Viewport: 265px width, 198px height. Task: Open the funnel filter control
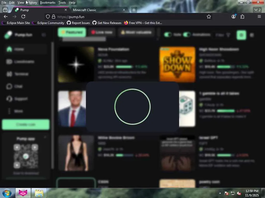pyautogui.click(x=223, y=35)
